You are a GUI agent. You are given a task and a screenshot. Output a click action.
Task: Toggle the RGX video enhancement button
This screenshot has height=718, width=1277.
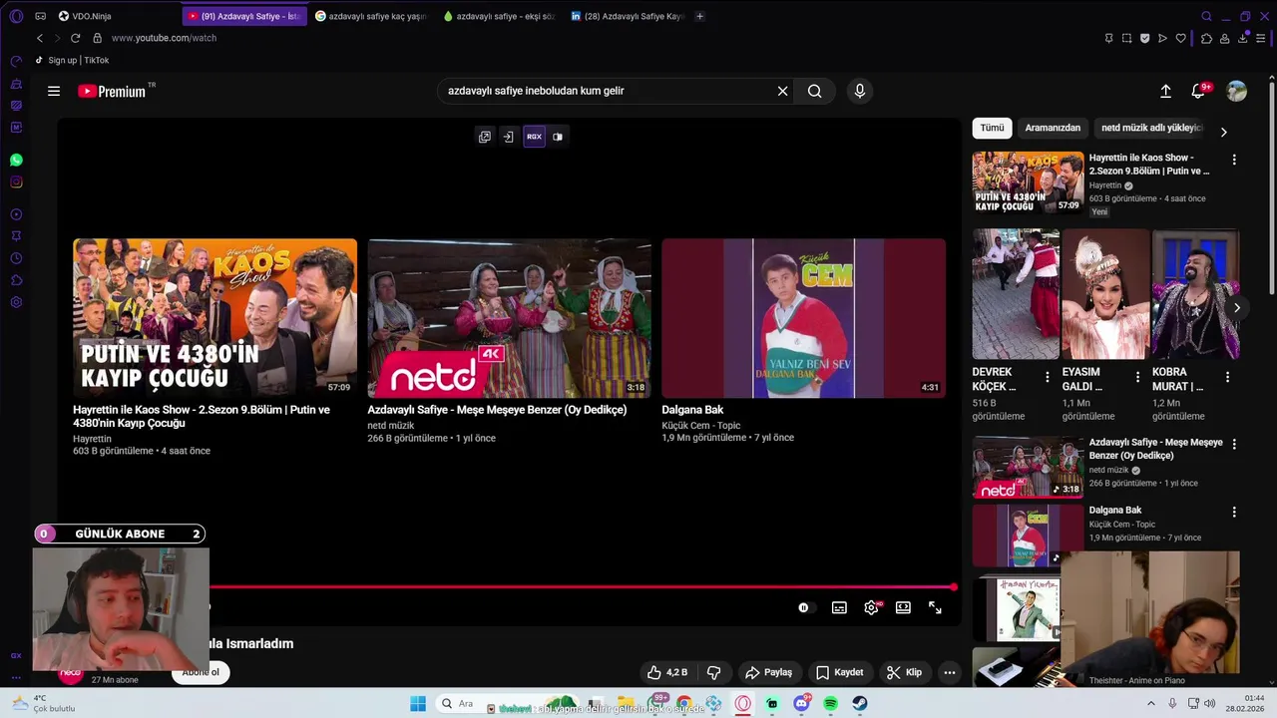[534, 137]
